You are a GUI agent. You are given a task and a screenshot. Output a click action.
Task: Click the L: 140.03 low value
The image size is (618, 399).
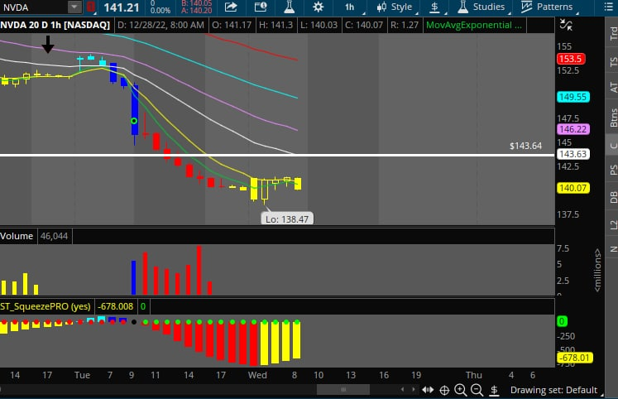click(x=319, y=25)
